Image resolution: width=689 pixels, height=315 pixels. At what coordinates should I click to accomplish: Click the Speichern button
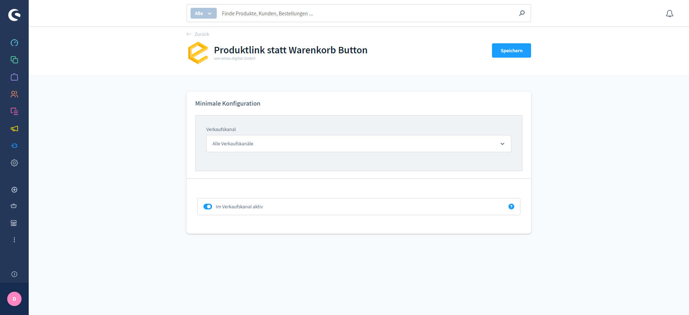511,50
